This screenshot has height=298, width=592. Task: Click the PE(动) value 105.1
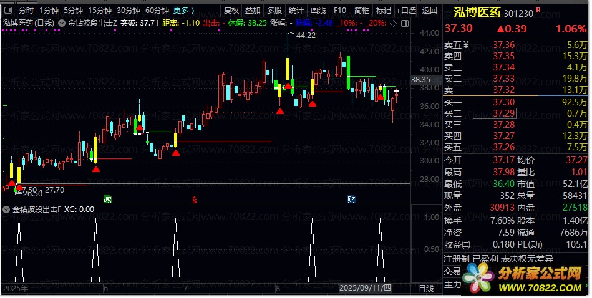click(576, 244)
